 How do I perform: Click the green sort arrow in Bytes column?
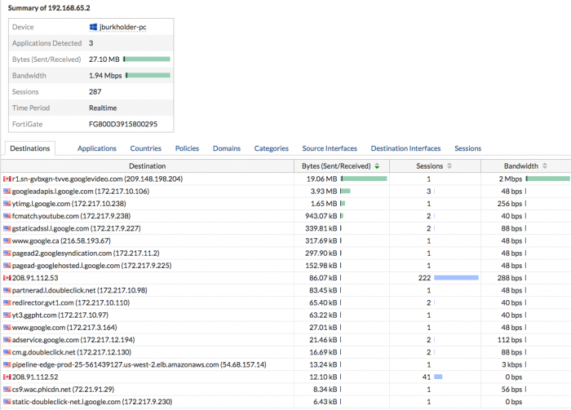point(377,166)
